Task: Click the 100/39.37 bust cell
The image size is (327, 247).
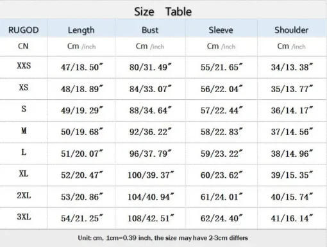Action: (151, 175)
